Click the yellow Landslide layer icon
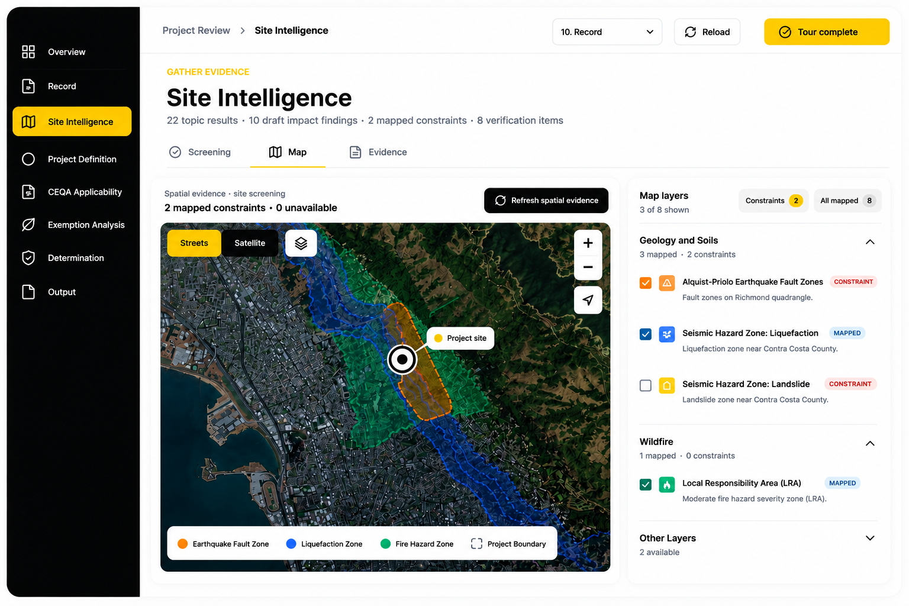The image size is (909, 606). point(667,385)
